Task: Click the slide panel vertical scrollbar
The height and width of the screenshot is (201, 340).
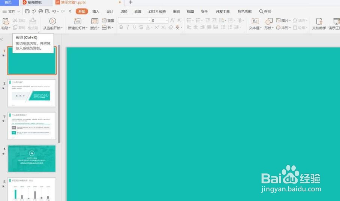Action: point(59,94)
